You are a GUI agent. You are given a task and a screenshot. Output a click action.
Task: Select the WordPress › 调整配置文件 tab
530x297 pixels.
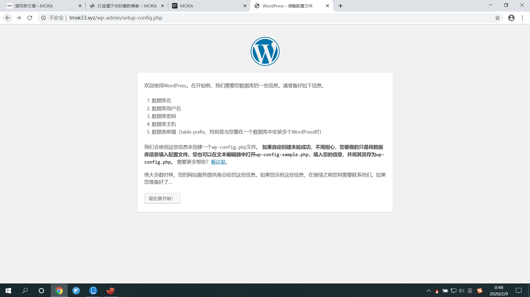coord(291,6)
